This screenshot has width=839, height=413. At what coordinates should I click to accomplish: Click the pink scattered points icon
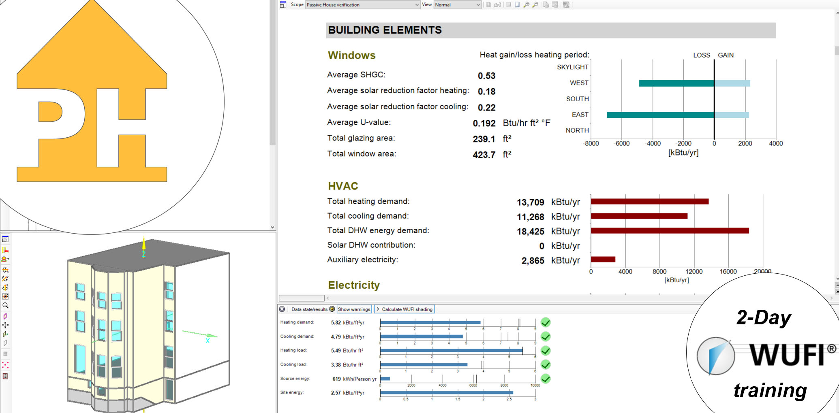5,365
